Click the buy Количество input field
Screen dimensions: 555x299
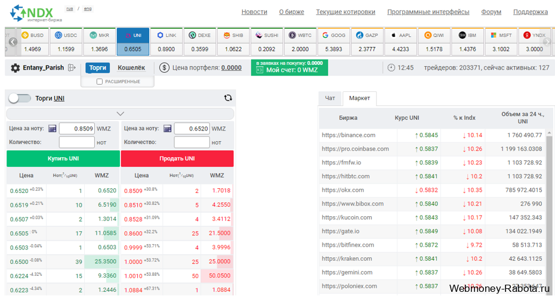point(77,142)
